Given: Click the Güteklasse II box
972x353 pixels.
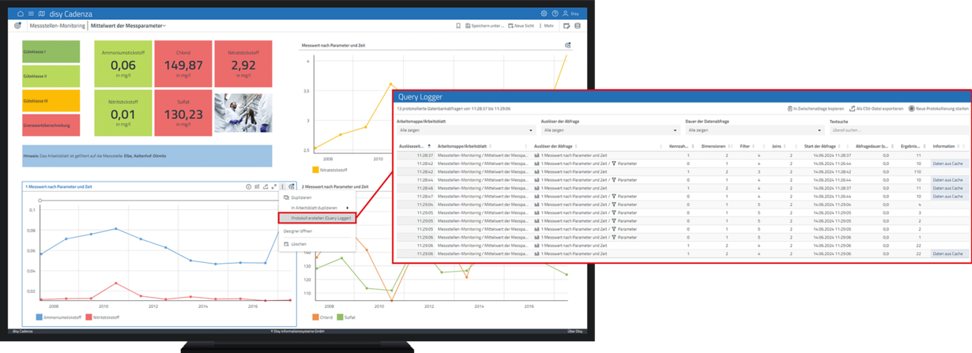Looking at the screenshot, I should click(x=51, y=76).
